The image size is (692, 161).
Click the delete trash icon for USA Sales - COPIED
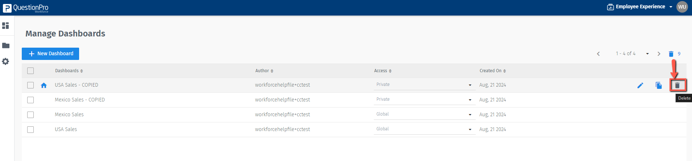coord(677,85)
